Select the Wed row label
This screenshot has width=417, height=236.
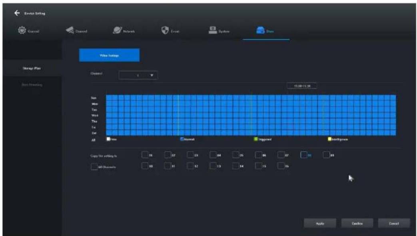[x=95, y=116]
